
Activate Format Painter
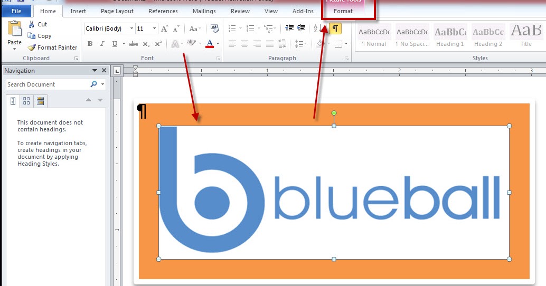53,47
